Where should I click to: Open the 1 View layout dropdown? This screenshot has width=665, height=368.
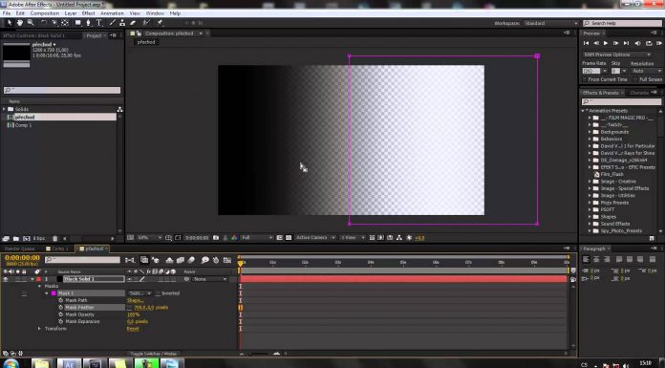(353, 238)
